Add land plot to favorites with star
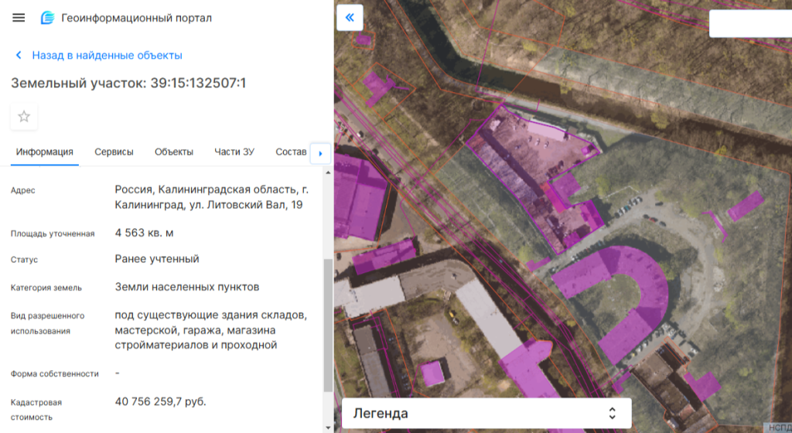 tap(24, 117)
